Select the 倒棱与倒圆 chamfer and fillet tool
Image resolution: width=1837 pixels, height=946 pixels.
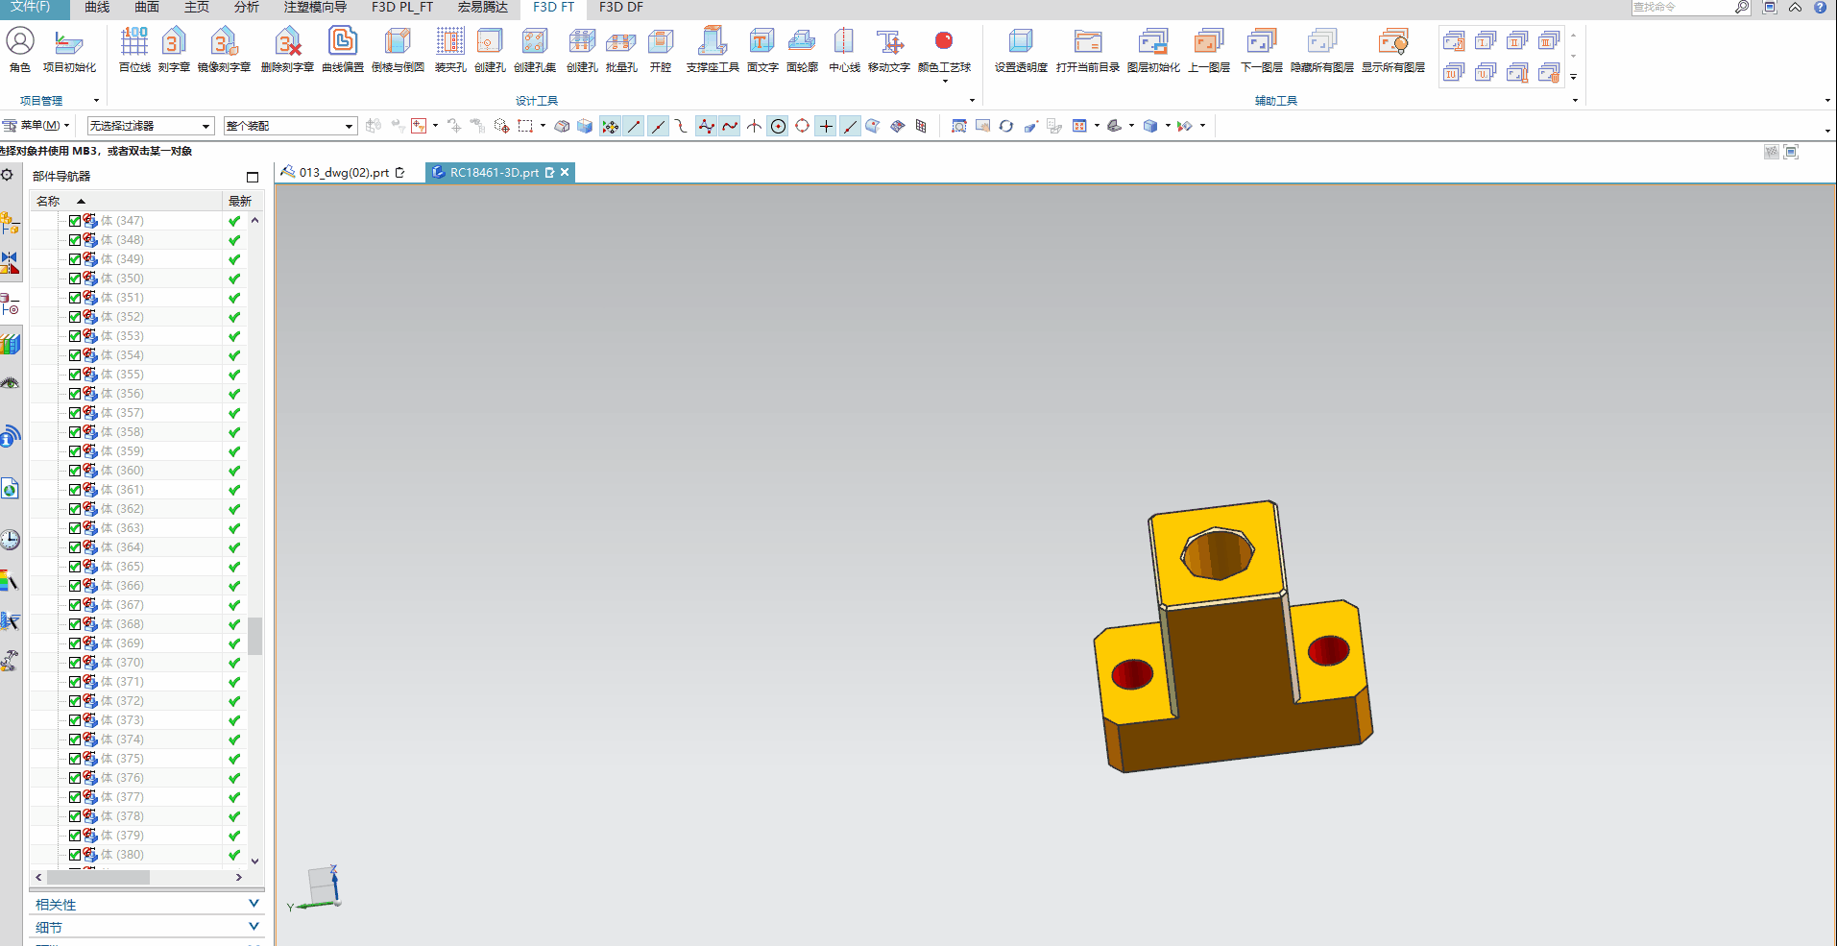(398, 49)
